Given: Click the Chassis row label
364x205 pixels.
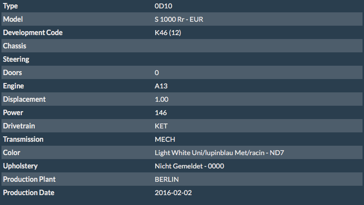Looking at the screenshot, I should tap(15, 46).
